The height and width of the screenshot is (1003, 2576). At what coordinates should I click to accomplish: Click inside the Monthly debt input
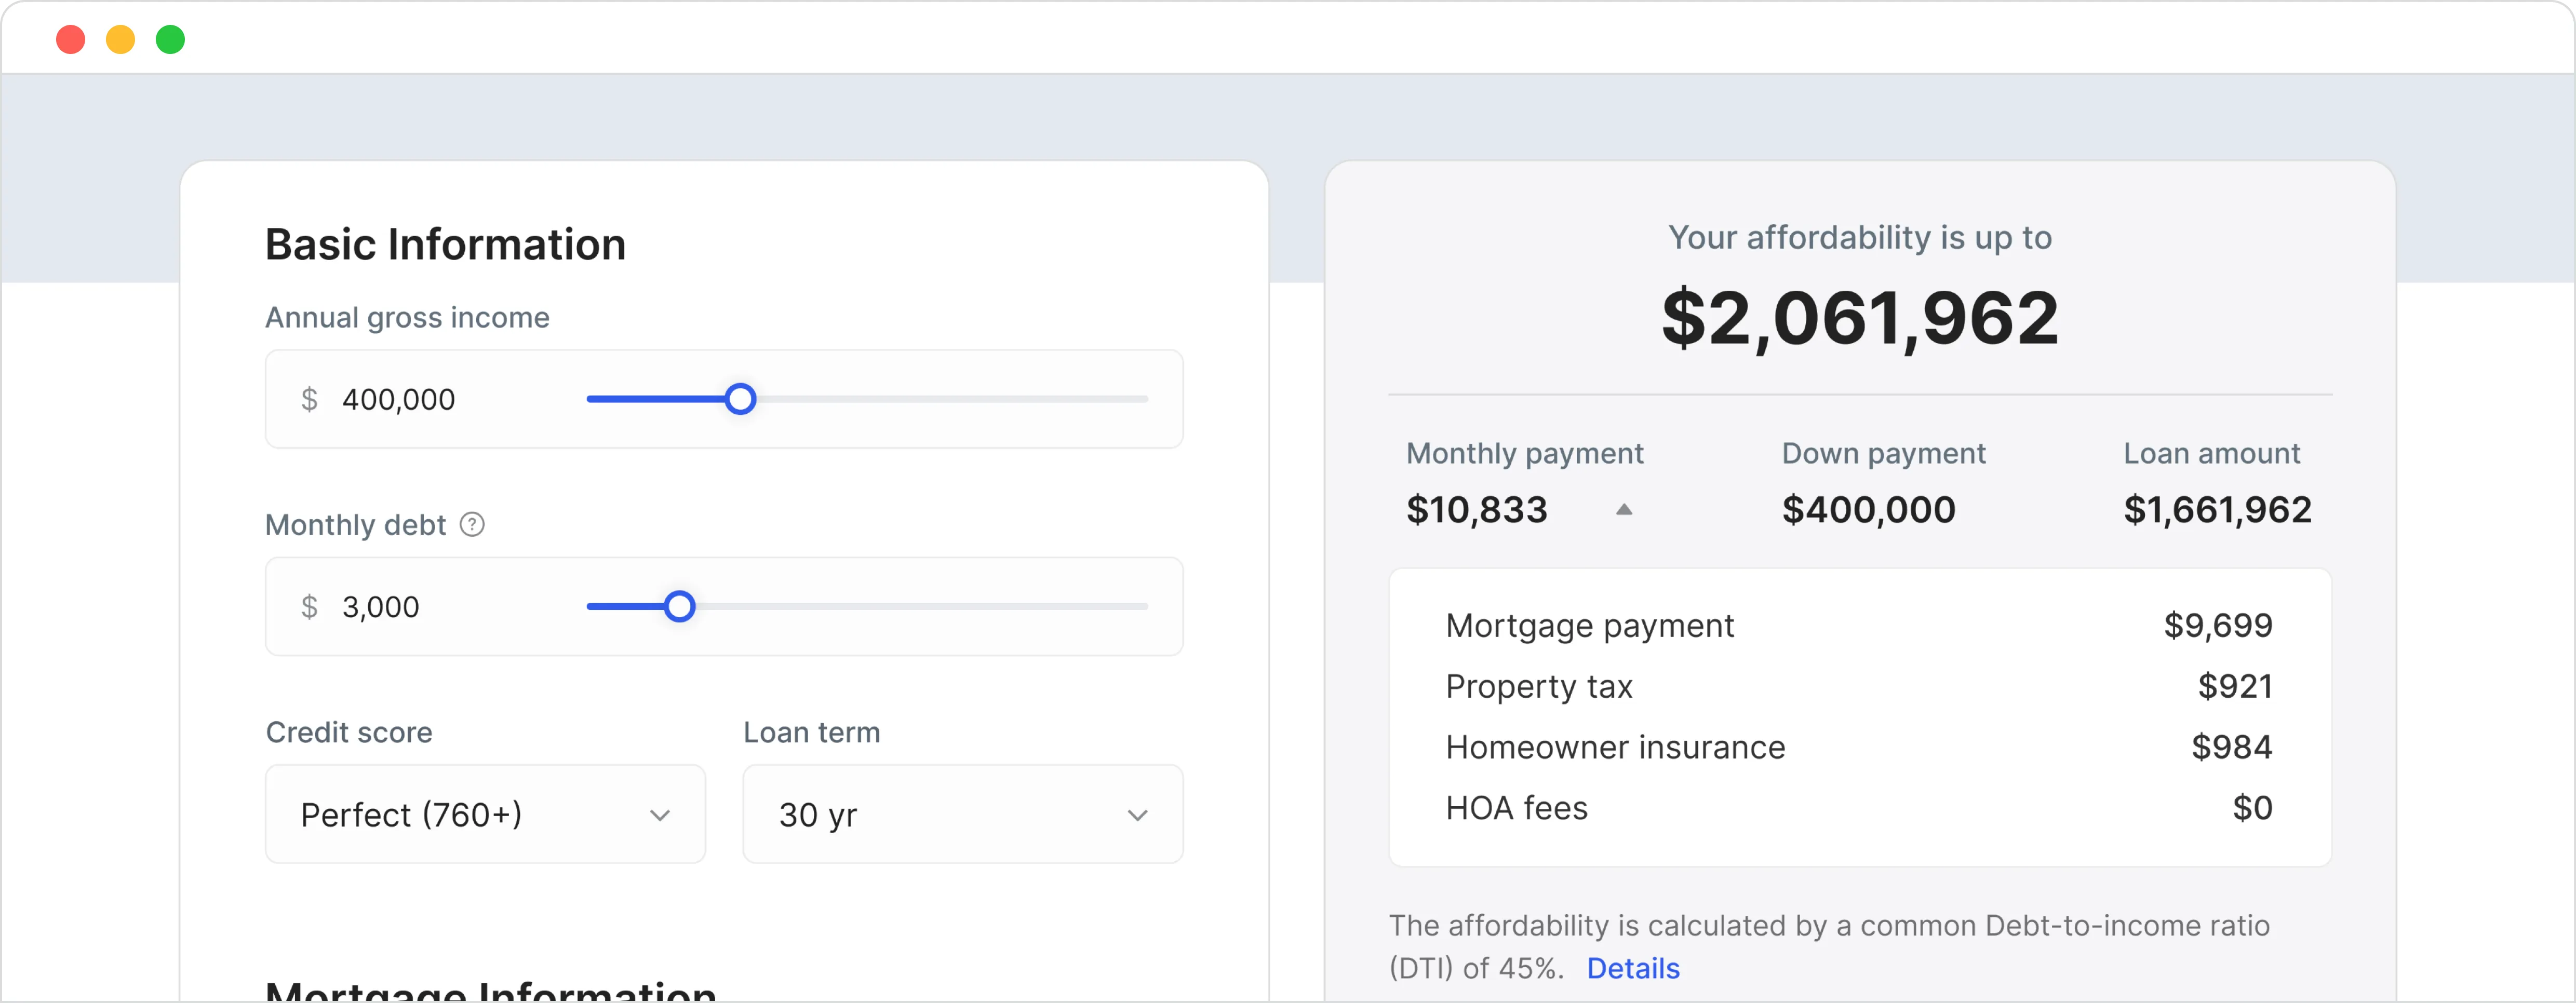420,606
